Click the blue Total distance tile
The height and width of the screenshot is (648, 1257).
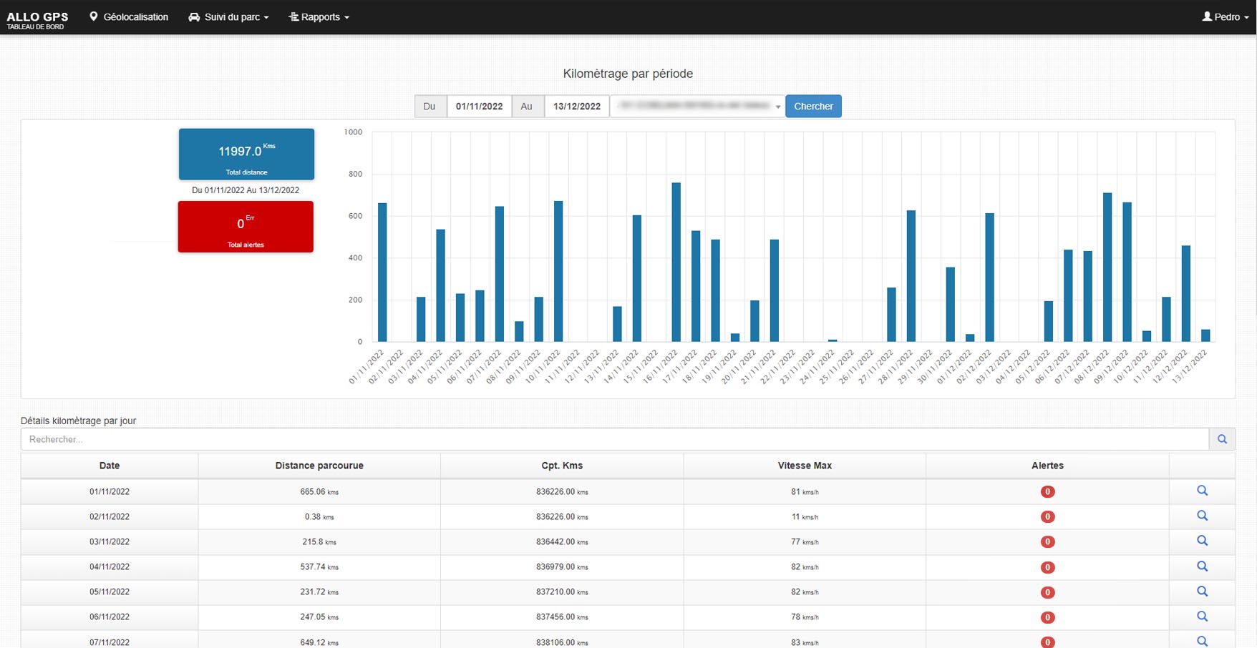click(x=246, y=154)
